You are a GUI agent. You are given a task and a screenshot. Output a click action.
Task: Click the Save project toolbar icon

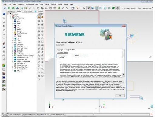point(5,8)
